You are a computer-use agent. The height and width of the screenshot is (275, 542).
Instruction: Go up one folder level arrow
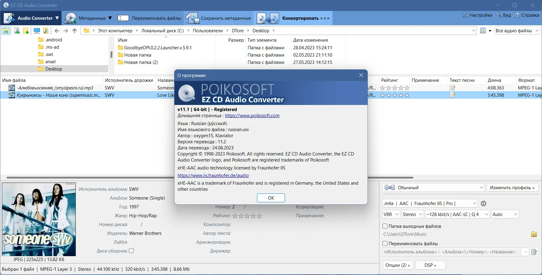(x=75, y=31)
